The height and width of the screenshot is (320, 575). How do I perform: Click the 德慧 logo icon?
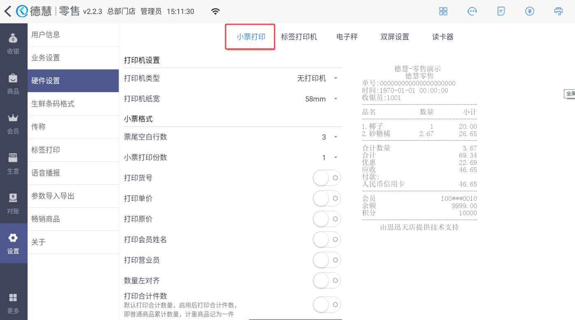pos(22,11)
